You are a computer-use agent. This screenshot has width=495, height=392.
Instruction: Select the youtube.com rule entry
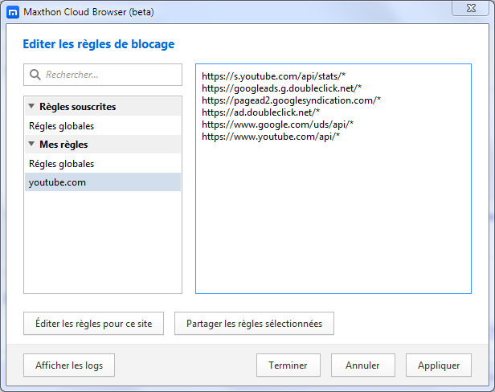point(103,182)
